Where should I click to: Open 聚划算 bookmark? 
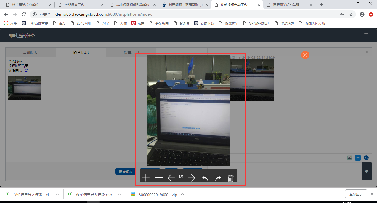pyautogui.click(x=181, y=23)
